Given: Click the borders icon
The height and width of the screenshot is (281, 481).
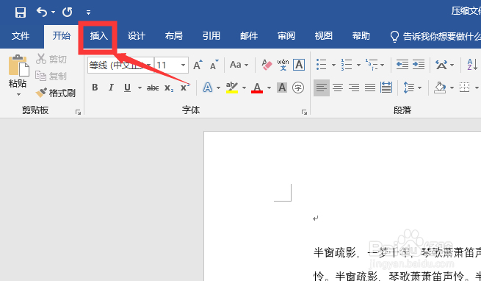Looking at the screenshot, I should pos(464,88).
